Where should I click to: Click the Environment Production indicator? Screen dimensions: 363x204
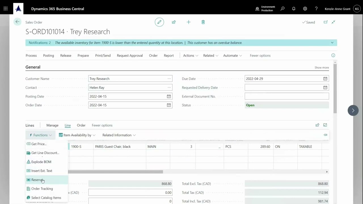[265, 9]
